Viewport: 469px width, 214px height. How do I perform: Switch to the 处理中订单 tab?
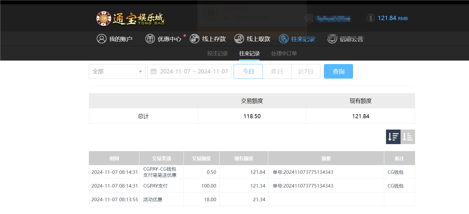[x=284, y=54]
